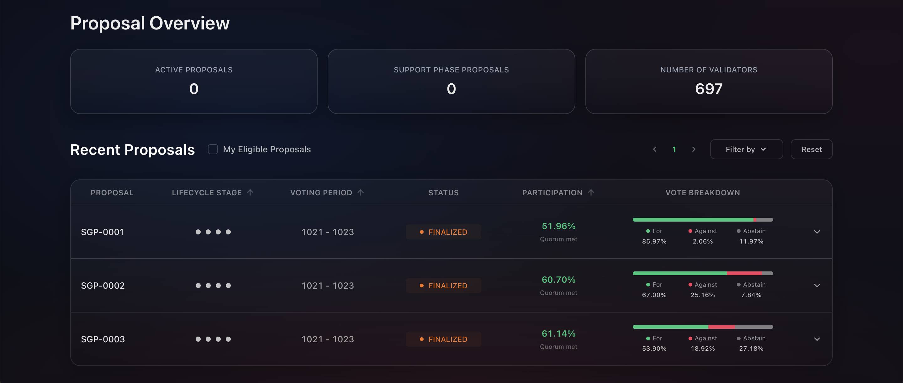Click SGP-0003 lifecycle stage dots
The height and width of the screenshot is (383, 903).
coord(213,339)
